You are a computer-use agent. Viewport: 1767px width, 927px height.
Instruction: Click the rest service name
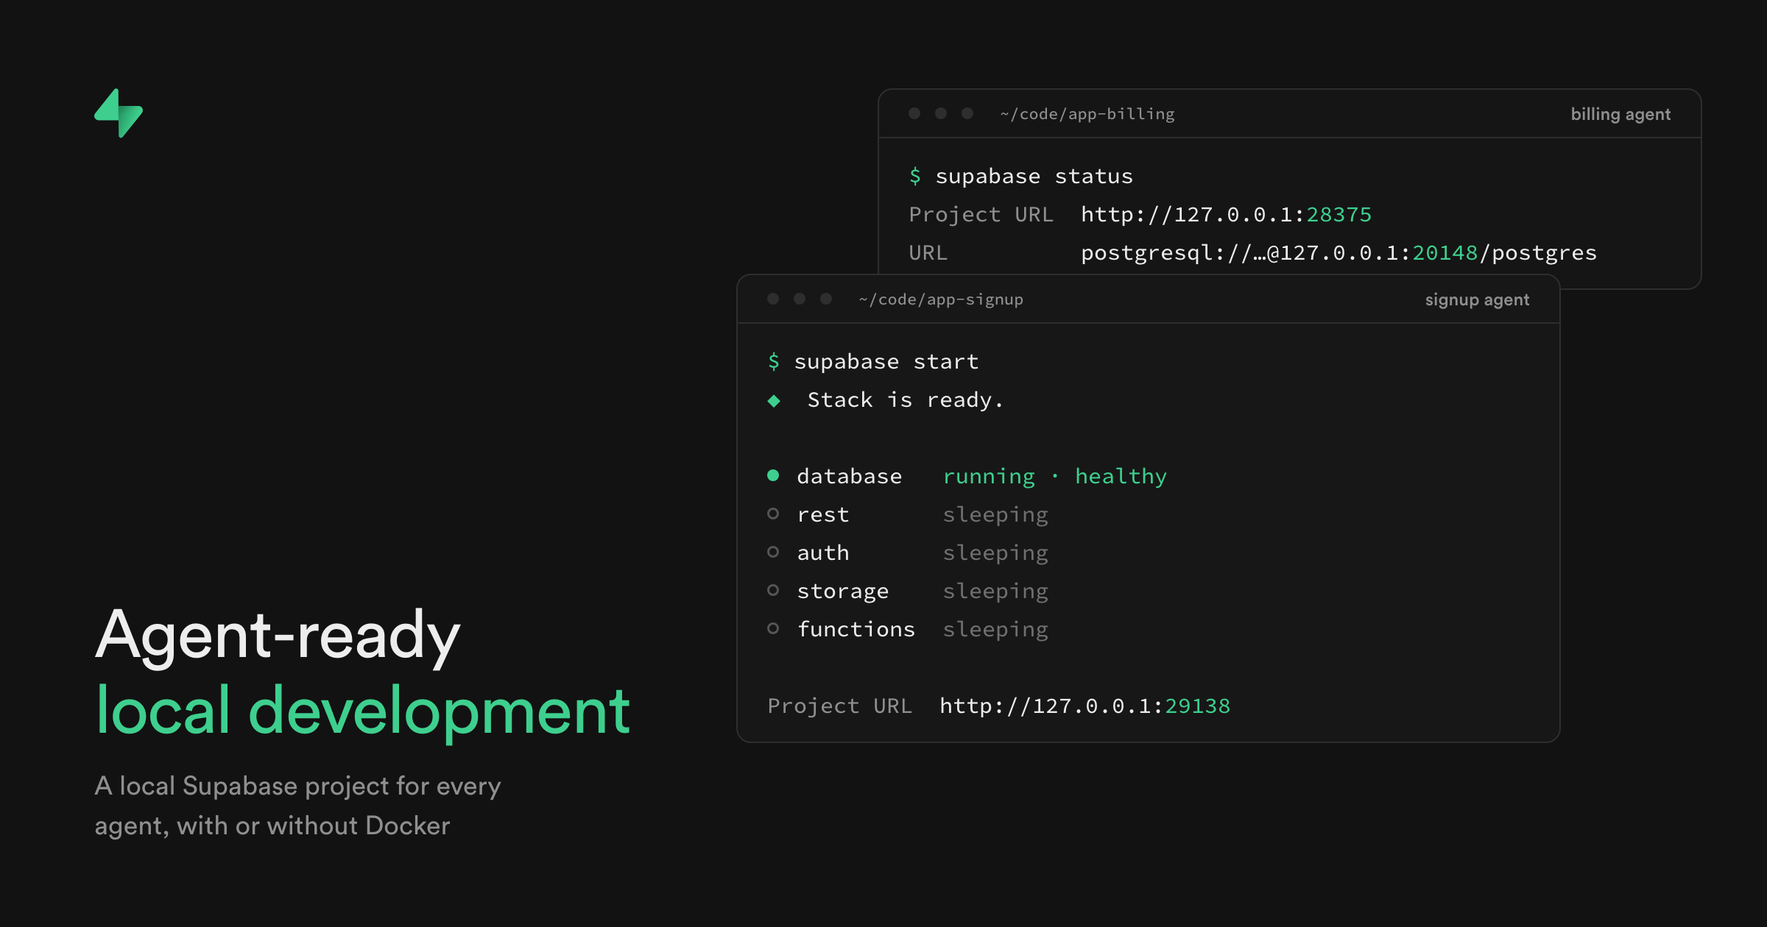(x=823, y=515)
